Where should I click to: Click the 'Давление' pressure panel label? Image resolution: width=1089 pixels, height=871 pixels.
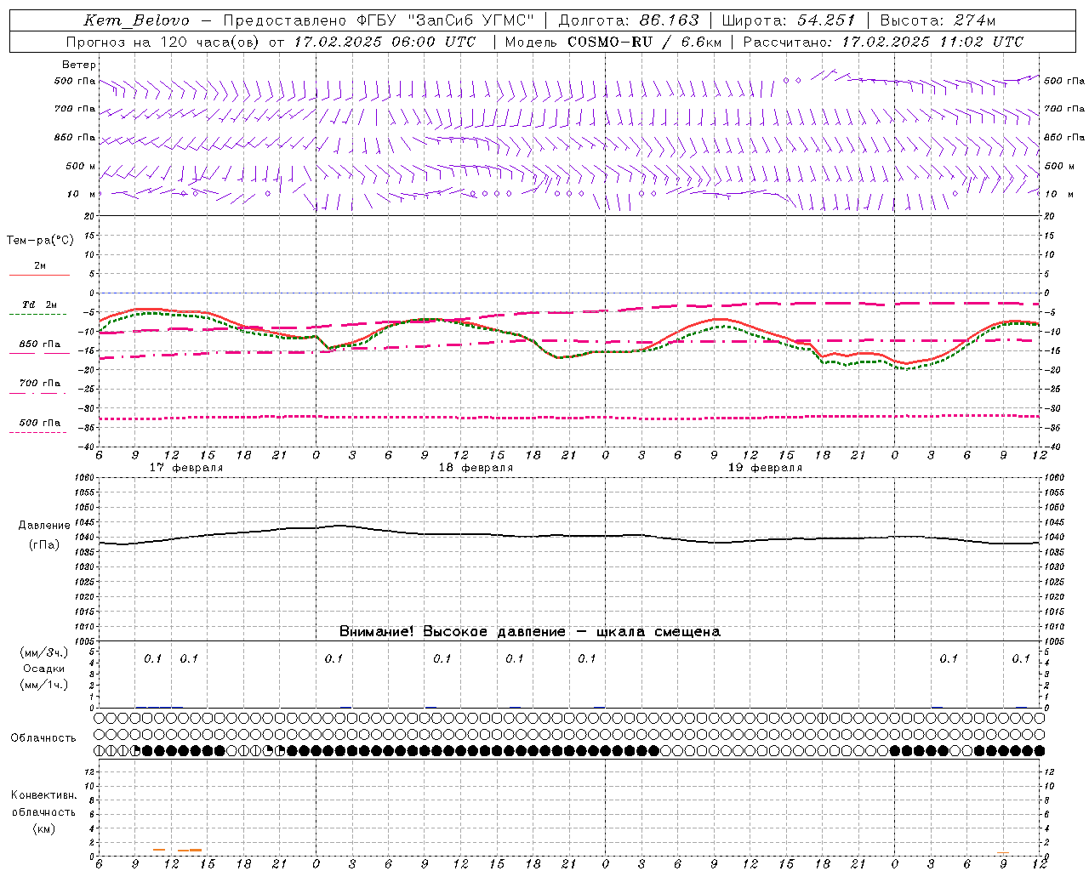click(x=43, y=526)
